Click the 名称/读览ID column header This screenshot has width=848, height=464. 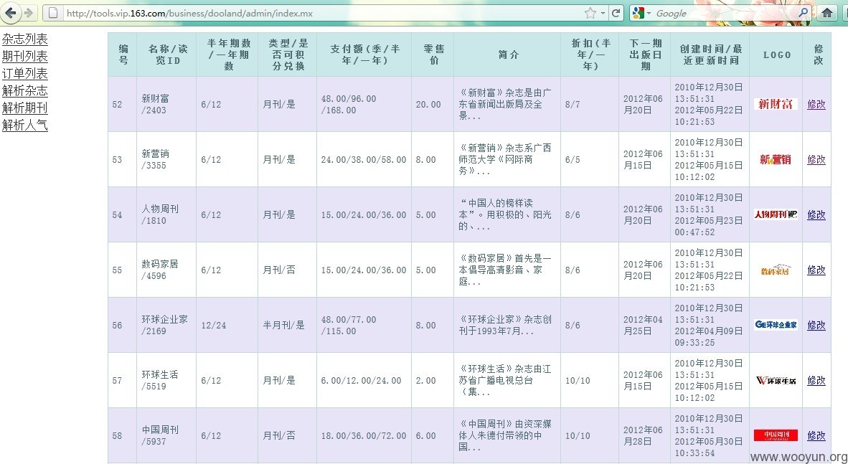pos(167,55)
